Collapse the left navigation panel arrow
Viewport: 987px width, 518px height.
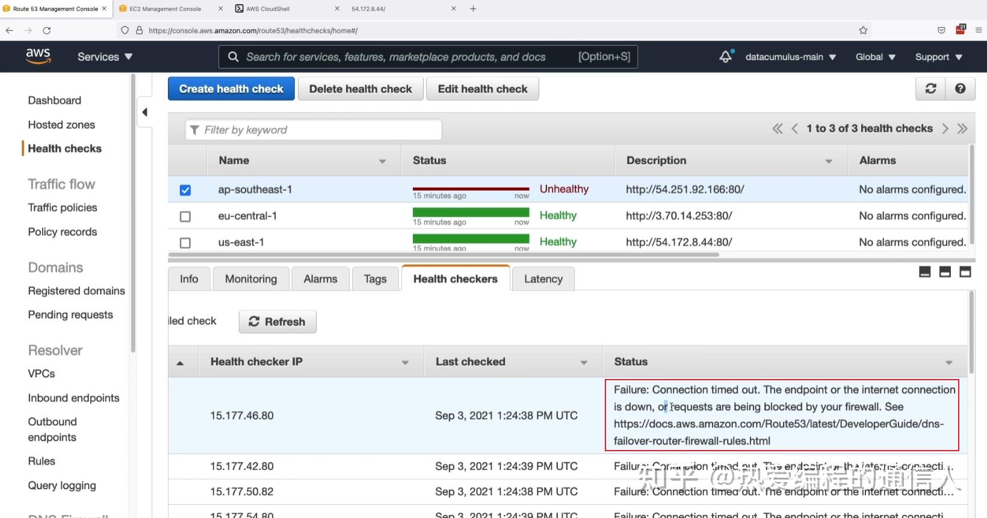pos(144,112)
